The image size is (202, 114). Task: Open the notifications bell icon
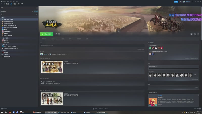(x=181, y=2)
